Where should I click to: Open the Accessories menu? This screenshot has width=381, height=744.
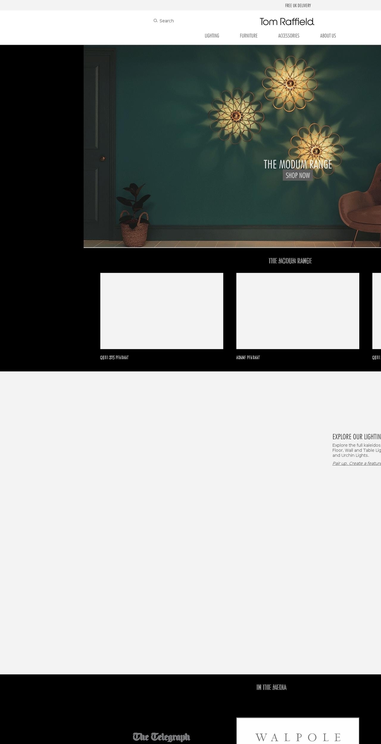click(x=289, y=36)
